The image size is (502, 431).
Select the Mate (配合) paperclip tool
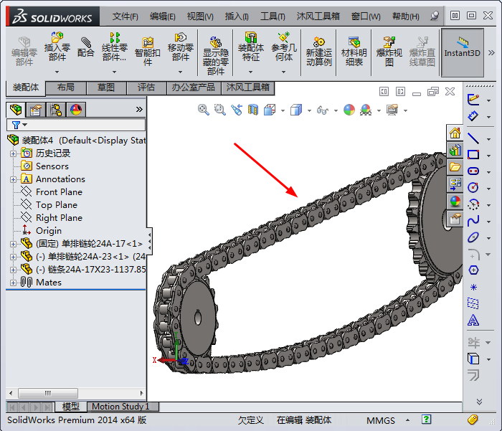click(x=86, y=47)
